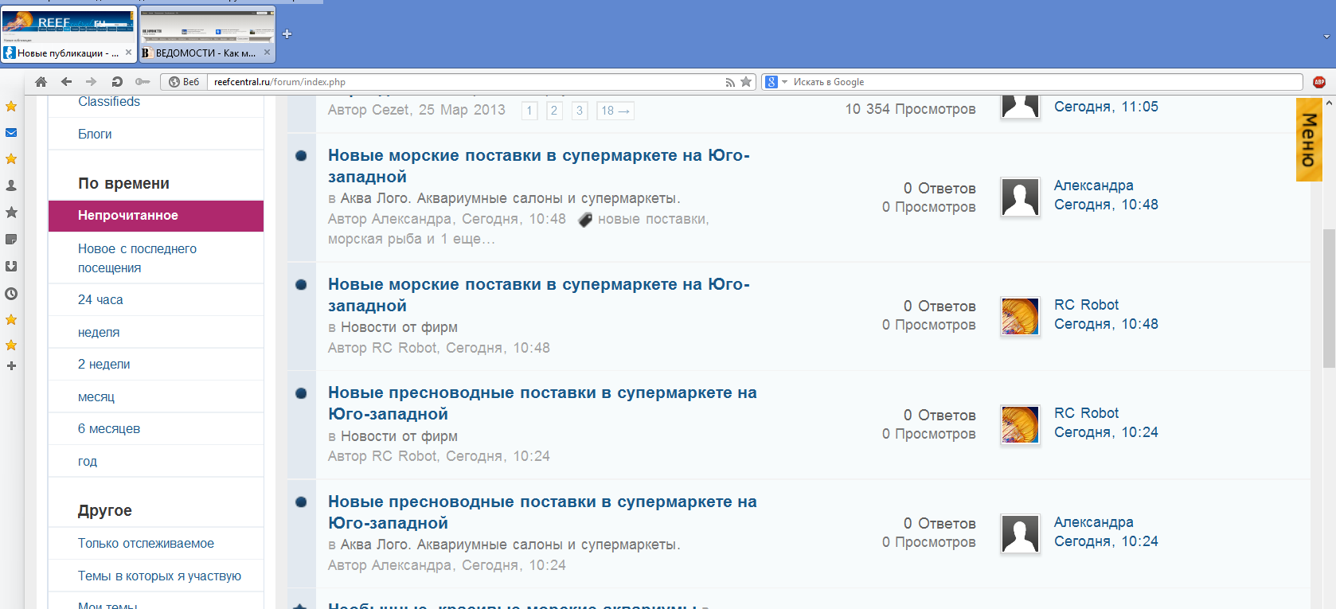
Task: Go back to the previous page
Action: pos(66,82)
